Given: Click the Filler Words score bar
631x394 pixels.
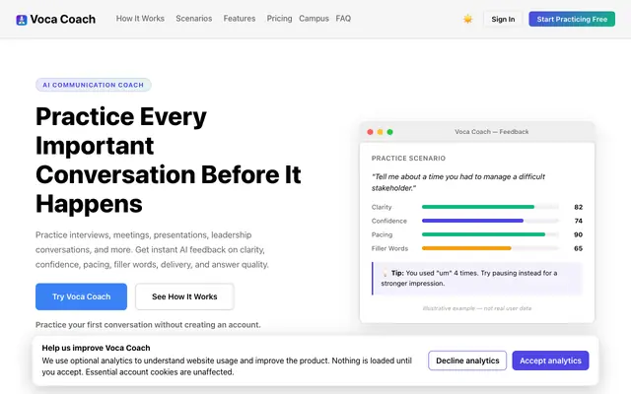Looking at the screenshot, I should (x=490, y=248).
